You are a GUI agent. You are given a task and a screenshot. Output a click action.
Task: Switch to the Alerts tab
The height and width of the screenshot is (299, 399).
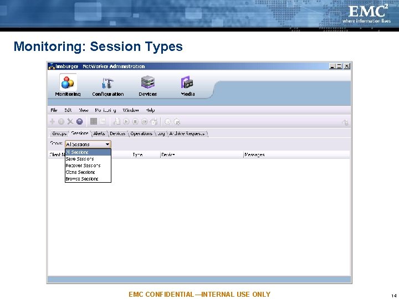(99, 134)
